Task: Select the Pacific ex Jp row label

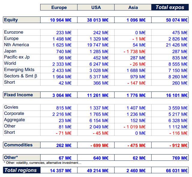Action: pos(17,57)
